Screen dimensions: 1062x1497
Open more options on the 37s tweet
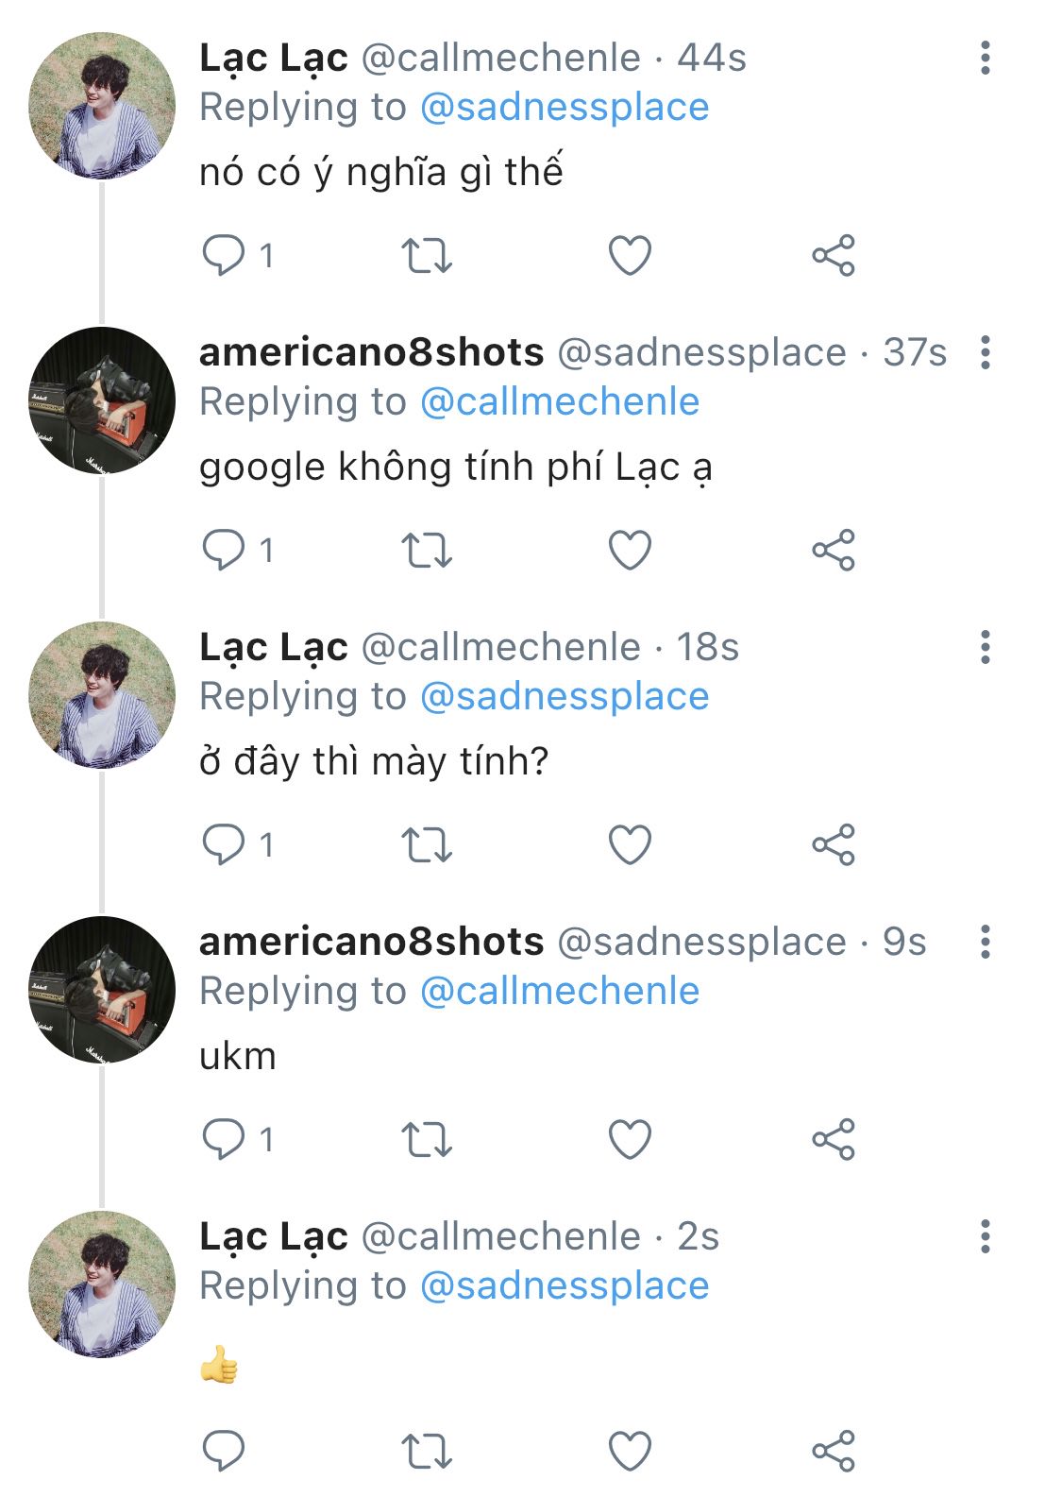click(986, 353)
